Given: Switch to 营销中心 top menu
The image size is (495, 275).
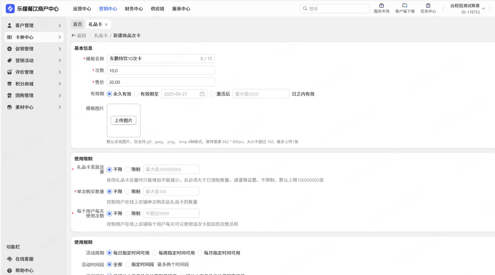Looking at the screenshot, I should pos(108,9).
